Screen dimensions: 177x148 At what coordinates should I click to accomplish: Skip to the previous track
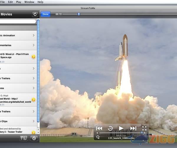pos(99,128)
